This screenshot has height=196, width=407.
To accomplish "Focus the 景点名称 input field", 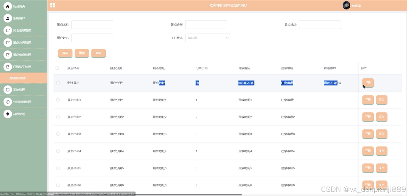I will (x=92, y=25).
